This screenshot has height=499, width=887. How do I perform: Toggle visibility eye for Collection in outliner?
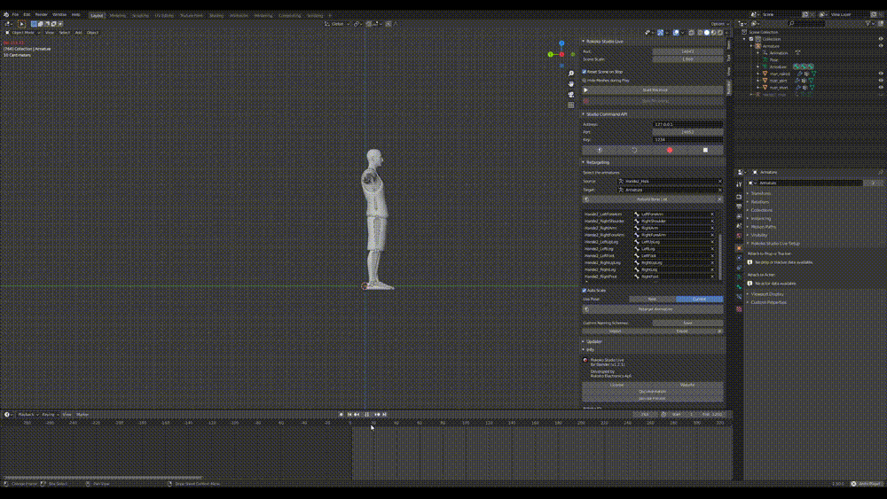pos(881,39)
